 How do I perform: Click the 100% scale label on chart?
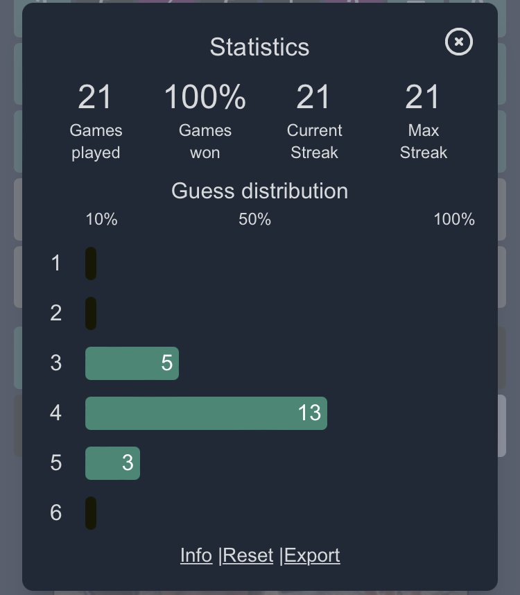click(454, 219)
